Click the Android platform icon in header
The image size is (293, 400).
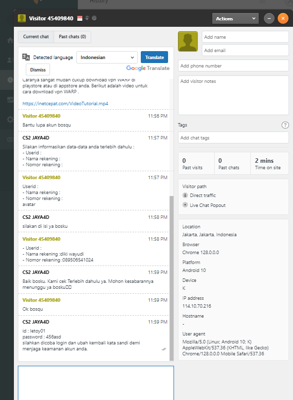pos(87,18)
